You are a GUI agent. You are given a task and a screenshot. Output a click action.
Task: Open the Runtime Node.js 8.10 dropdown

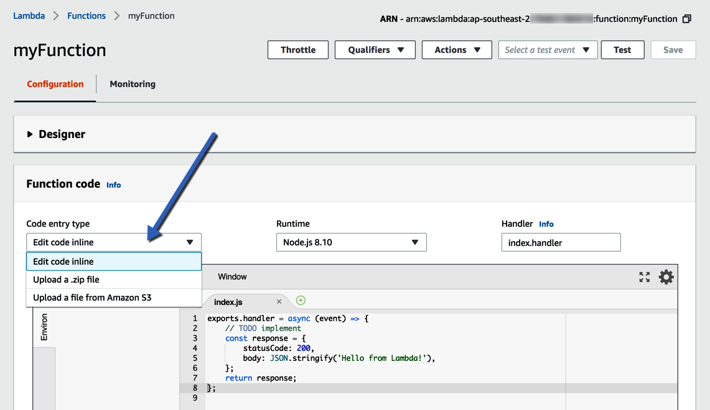tap(351, 242)
